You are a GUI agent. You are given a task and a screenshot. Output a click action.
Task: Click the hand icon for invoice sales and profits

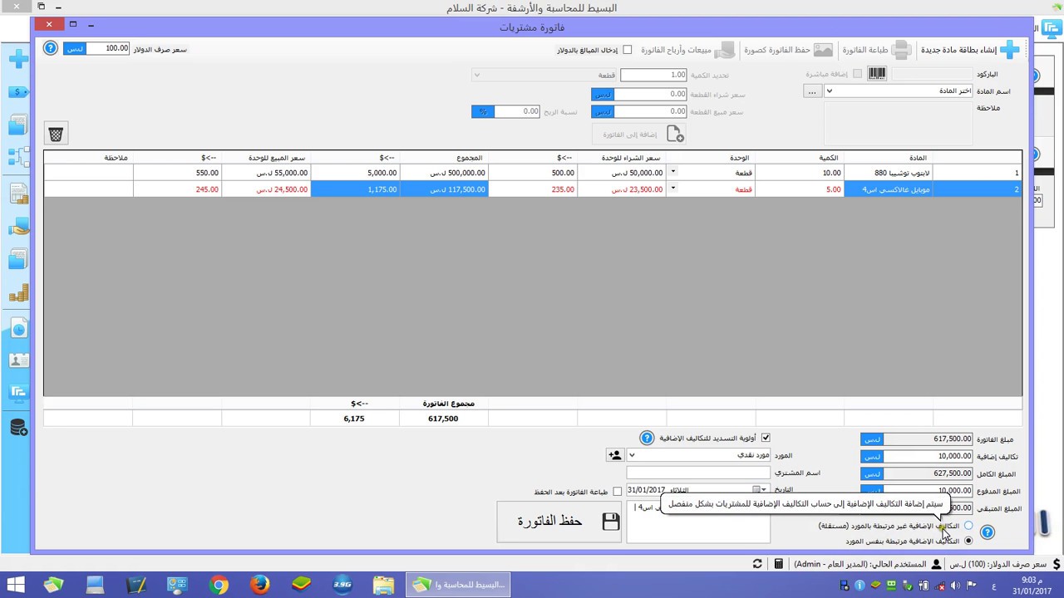pyautogui.click(x=725, y=50)
